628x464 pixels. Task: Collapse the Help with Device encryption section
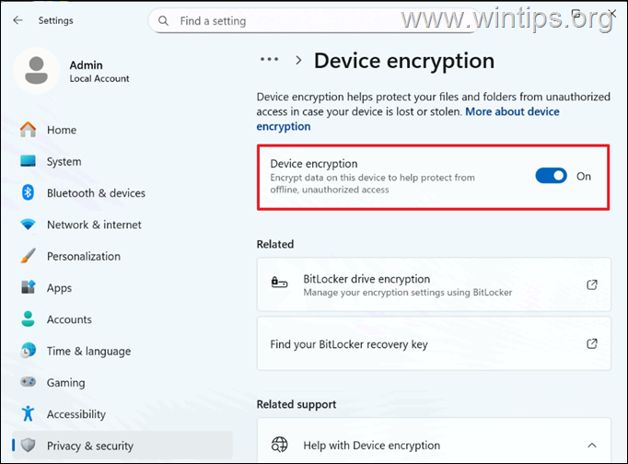[592, 446]
